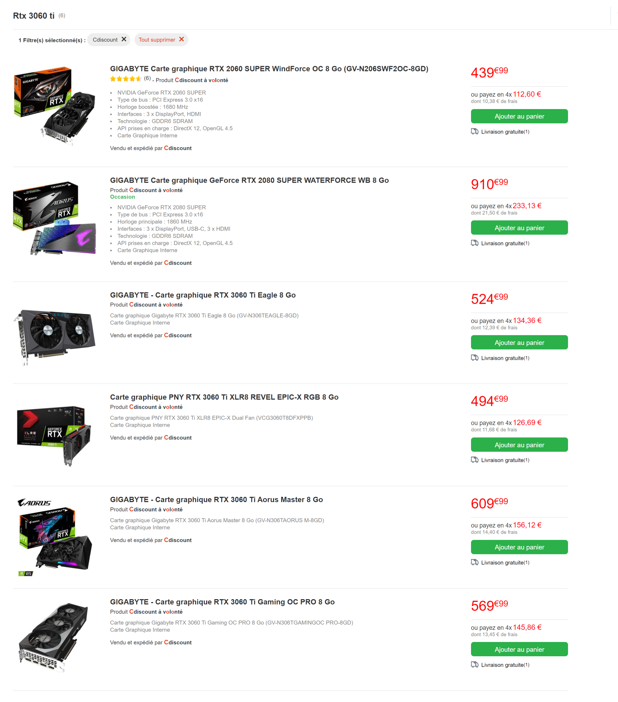Click the 910€99 price of RTX 2080 SUPER
This screenshot has height=702, width=618.
pos(489,184)
